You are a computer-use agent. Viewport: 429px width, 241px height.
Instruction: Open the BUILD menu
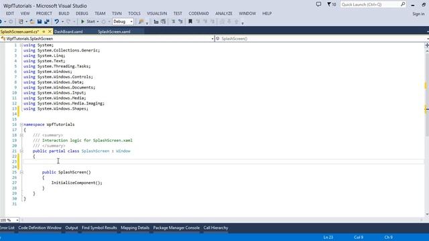coord(64,13)
